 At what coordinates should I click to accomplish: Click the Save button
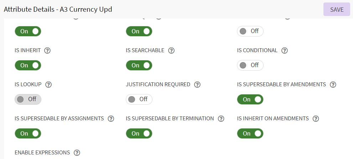coord(337,10)
